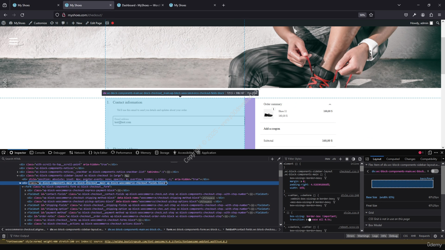This screenshot has height=250, width=445.
Task: Collapse the wc-block-components-form form node
Action: tap(23, 187)
